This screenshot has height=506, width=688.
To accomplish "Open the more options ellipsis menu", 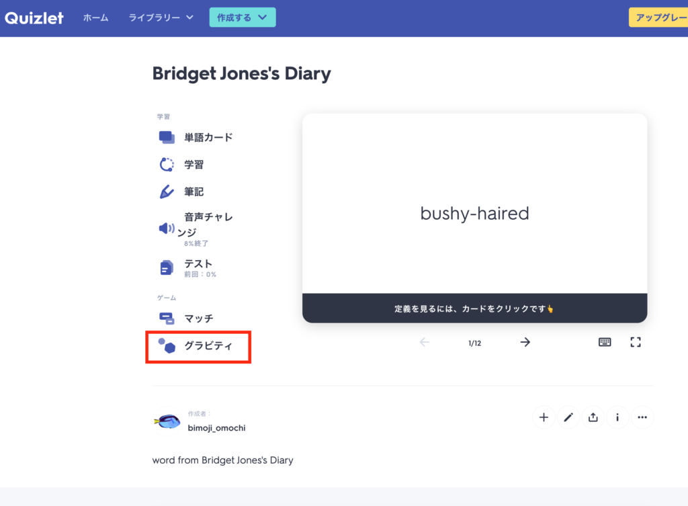I will pos(642,417).
